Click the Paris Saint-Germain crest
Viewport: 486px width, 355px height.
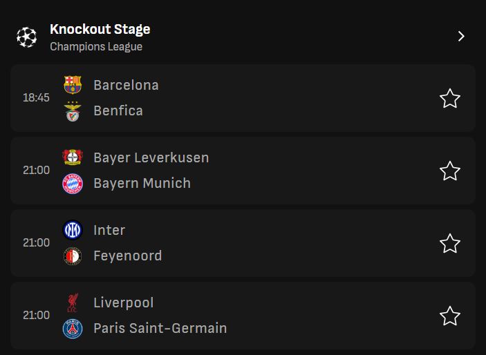(x=73, y=329)
